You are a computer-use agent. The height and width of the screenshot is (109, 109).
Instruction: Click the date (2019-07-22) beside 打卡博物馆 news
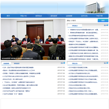[61, 94]
